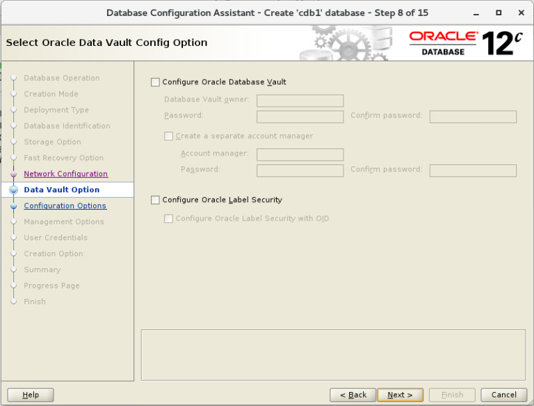The image size is (534, 406).
Task: Click Database Identification step label
Action: point(67,126)
